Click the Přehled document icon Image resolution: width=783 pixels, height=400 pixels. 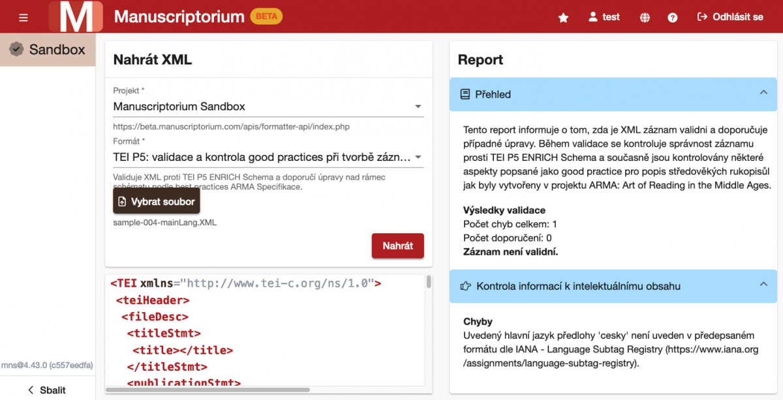click(465, 94)
